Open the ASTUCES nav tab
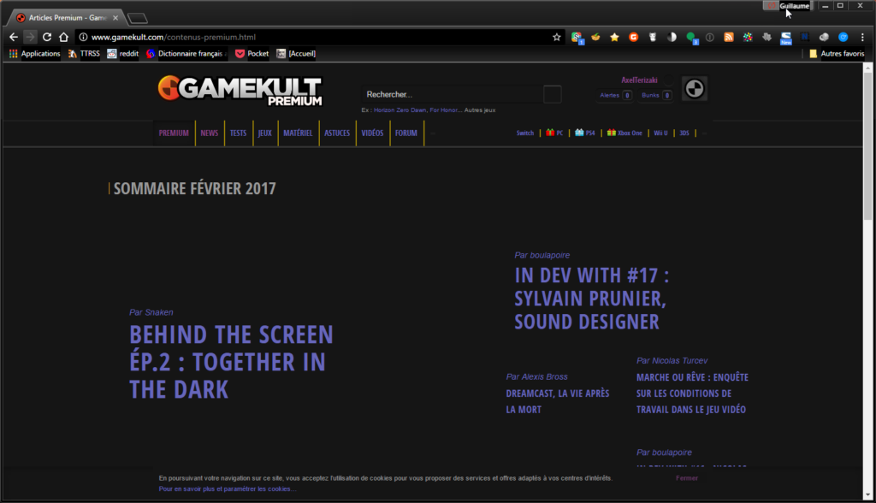 click(x=337, y=133)
